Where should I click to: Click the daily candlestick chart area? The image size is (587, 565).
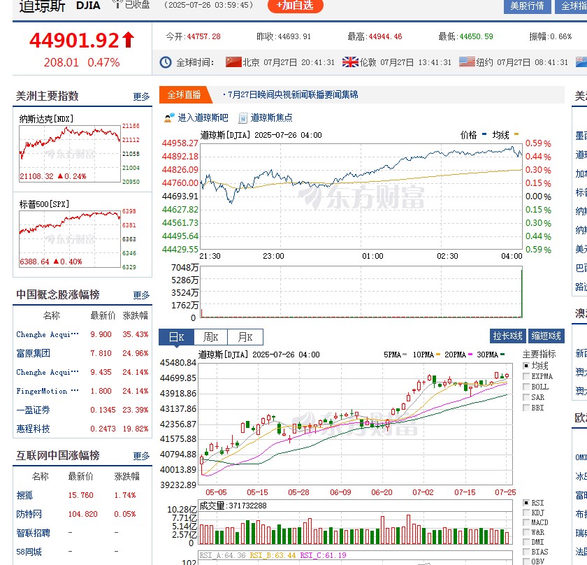[x=355, y=424]
